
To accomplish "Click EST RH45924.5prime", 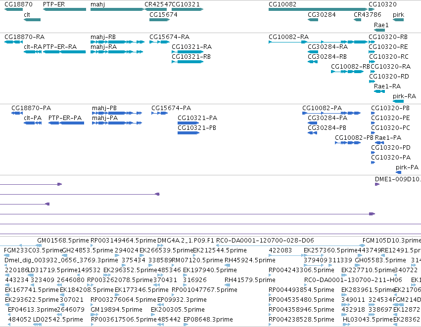I will tap(250, 260).
